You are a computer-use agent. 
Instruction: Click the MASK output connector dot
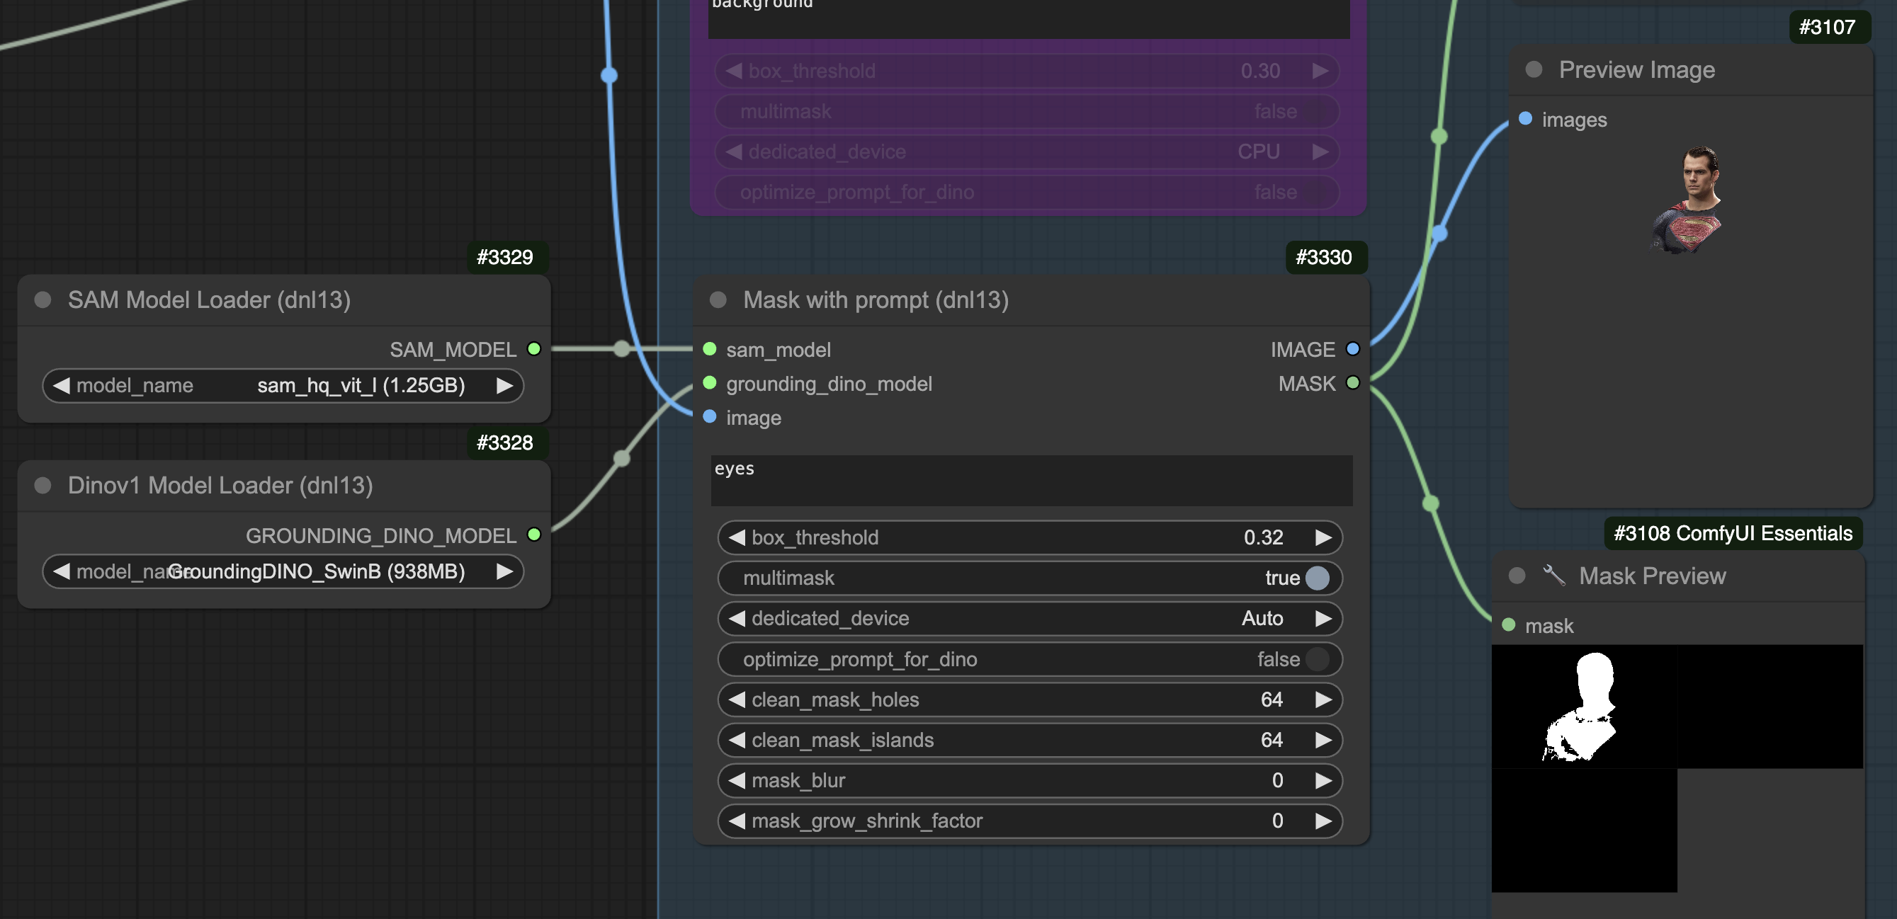point(1353,382)
